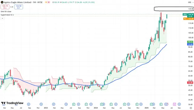Select the EMA 50 close indicator legend

[6, 11]
